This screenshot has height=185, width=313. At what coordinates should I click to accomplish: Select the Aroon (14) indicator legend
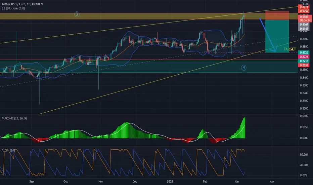pyautogui.click(x=8, y=150)
